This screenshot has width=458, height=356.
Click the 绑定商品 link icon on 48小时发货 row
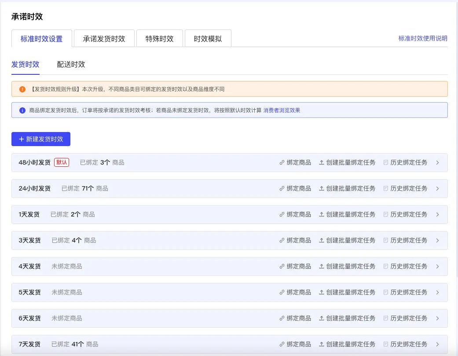(x=282, y=162)
